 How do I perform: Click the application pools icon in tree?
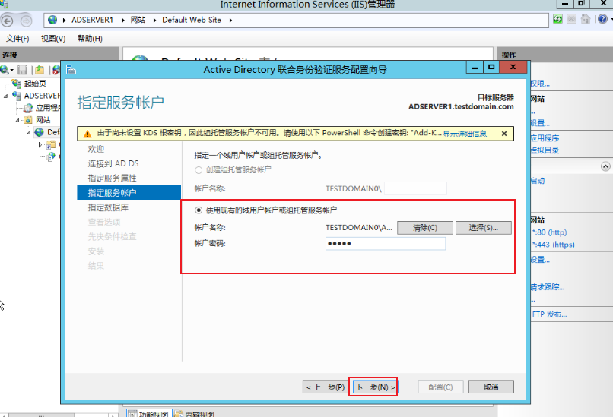(27, 108)
